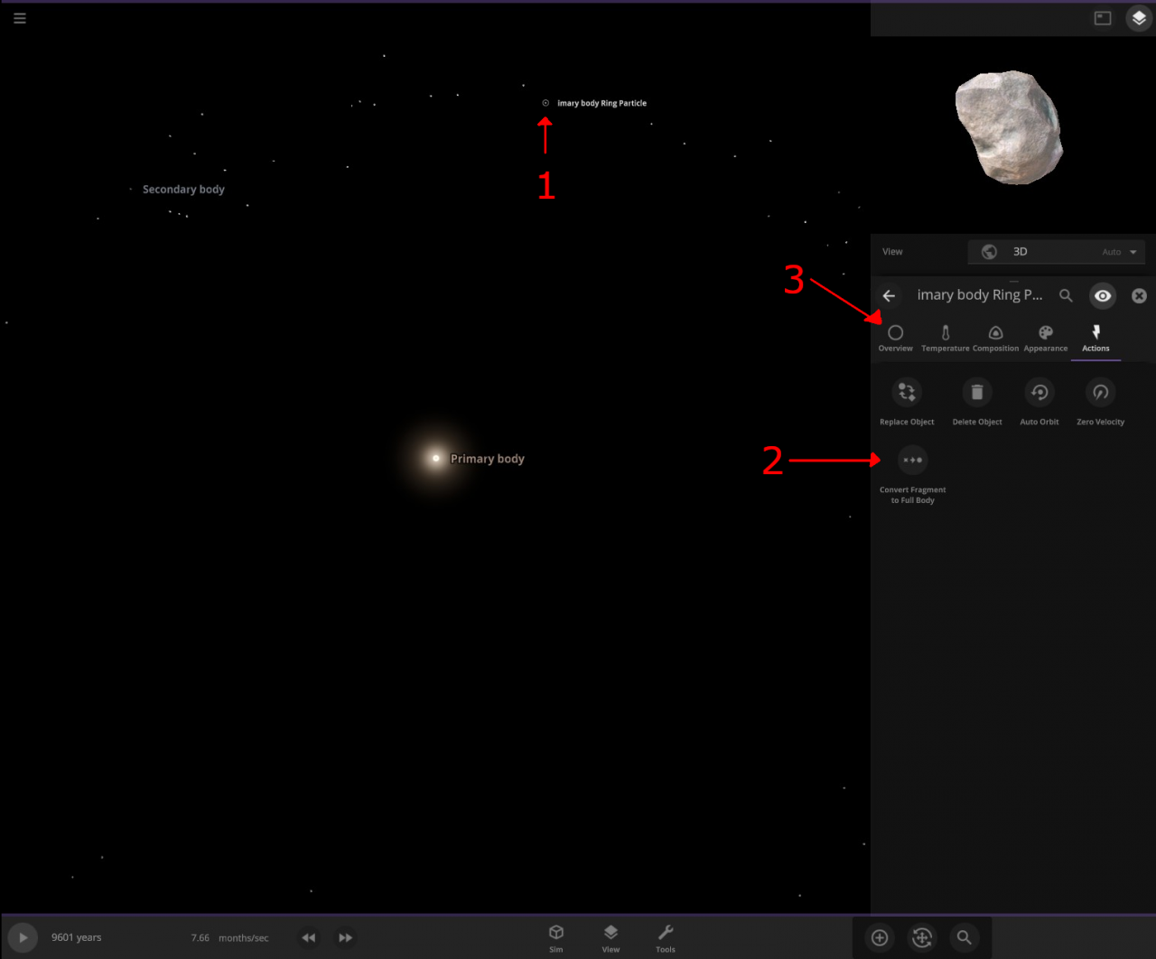Screen dimensions: 1156x959
Task: Toggle the eye visibility icon
Action: [x=1102, y=296]
